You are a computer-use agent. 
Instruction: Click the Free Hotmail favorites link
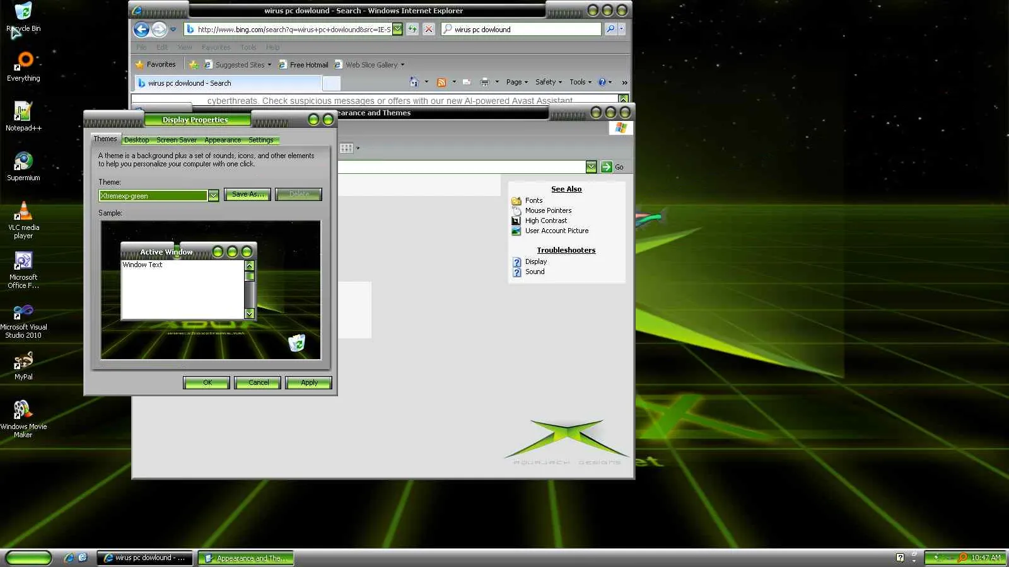click(x=303, y=65)
